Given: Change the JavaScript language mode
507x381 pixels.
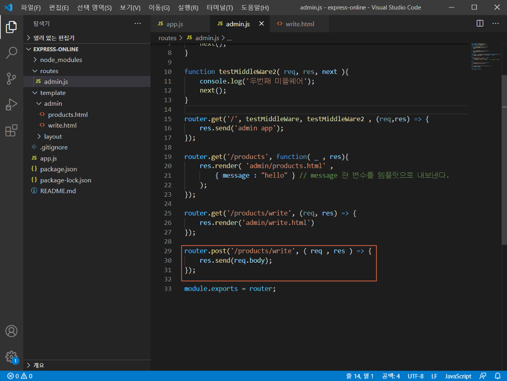Looking at the screenshot, I should pos(458,376).
